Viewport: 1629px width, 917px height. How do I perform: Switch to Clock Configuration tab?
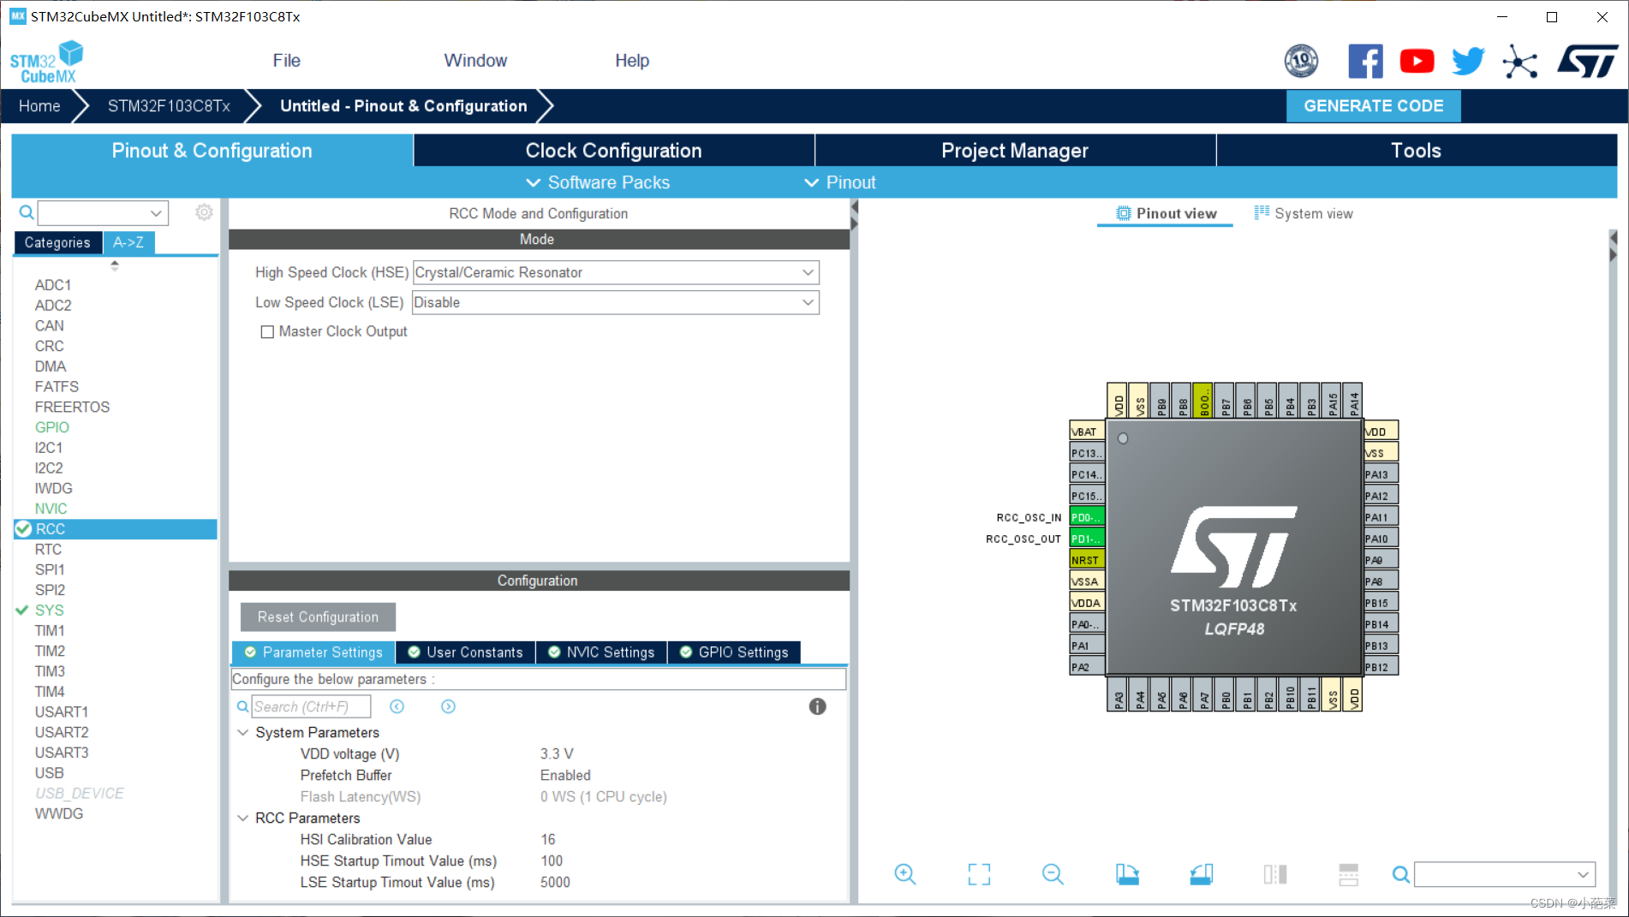pyautogui.click(x=613, y=151)
